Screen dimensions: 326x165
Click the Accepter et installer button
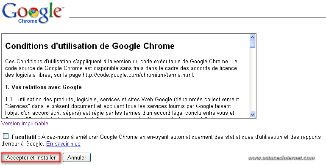click(31, 157)
